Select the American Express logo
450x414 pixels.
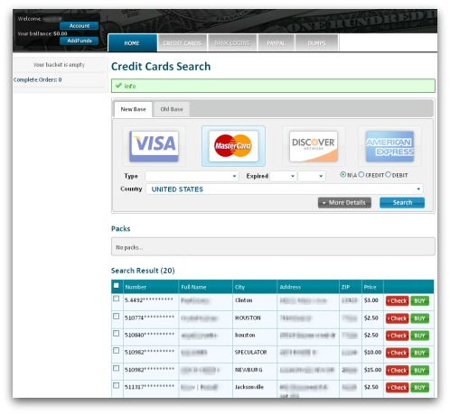(x=389, y=146)
